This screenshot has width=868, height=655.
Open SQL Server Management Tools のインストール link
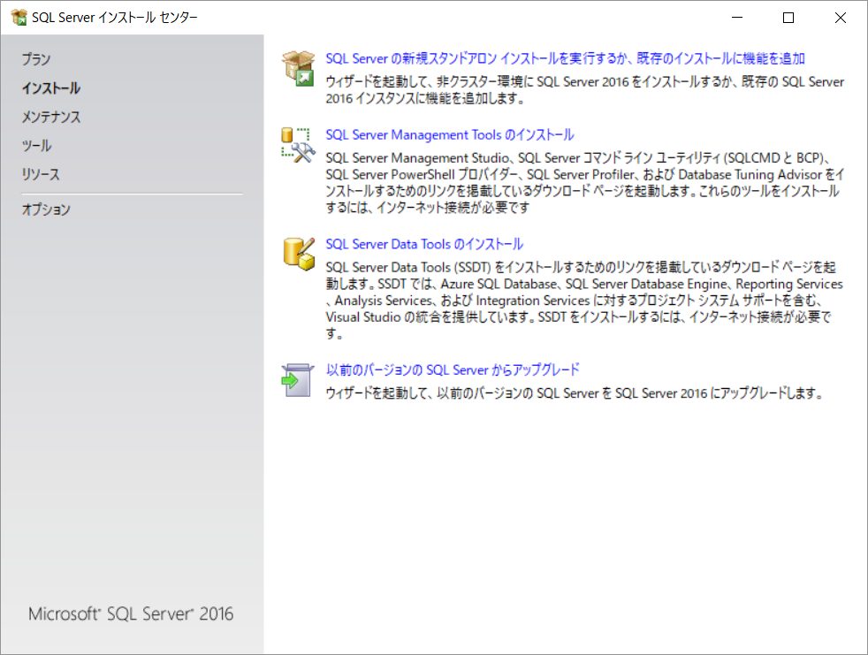[450, 134]
